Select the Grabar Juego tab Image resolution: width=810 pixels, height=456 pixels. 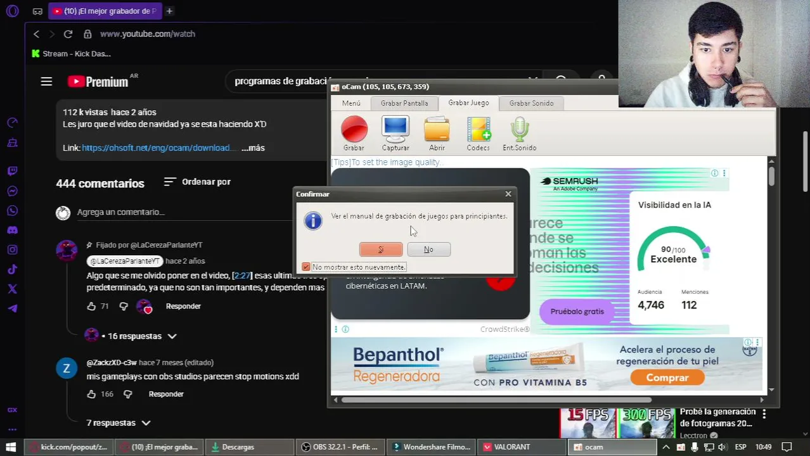pyautogui.click(x=468, y=103)
